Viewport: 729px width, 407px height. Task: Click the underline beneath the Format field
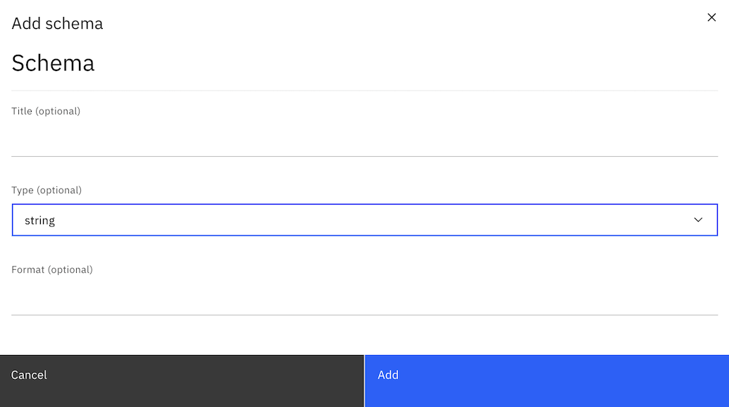364,315
